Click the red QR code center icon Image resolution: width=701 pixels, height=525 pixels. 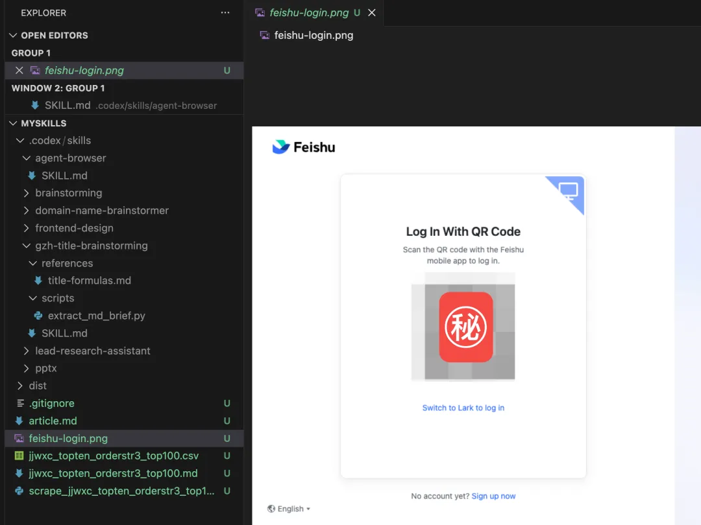465,327
